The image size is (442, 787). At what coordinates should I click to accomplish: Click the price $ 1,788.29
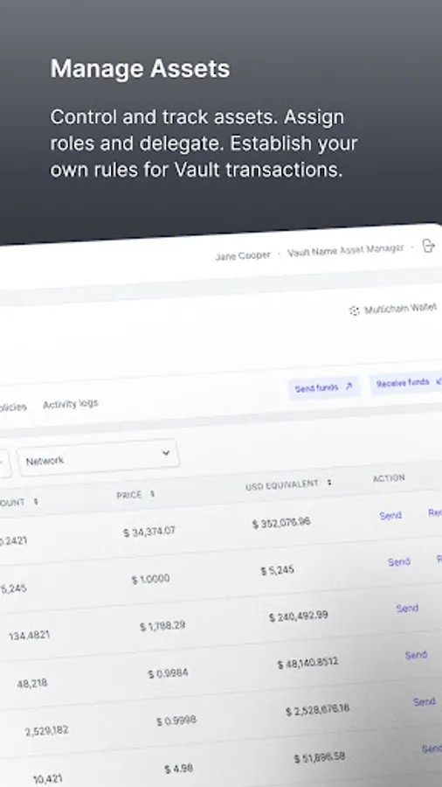coord(162,626)
